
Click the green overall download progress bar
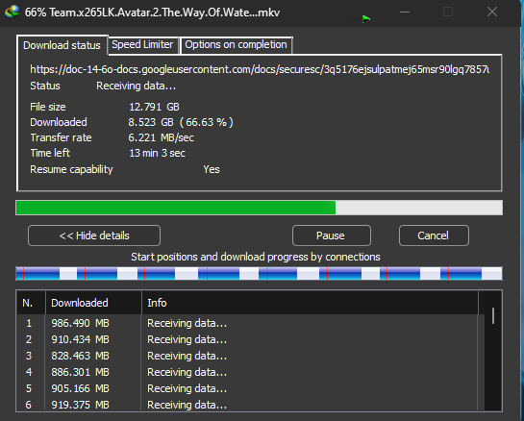click(259, 208)
